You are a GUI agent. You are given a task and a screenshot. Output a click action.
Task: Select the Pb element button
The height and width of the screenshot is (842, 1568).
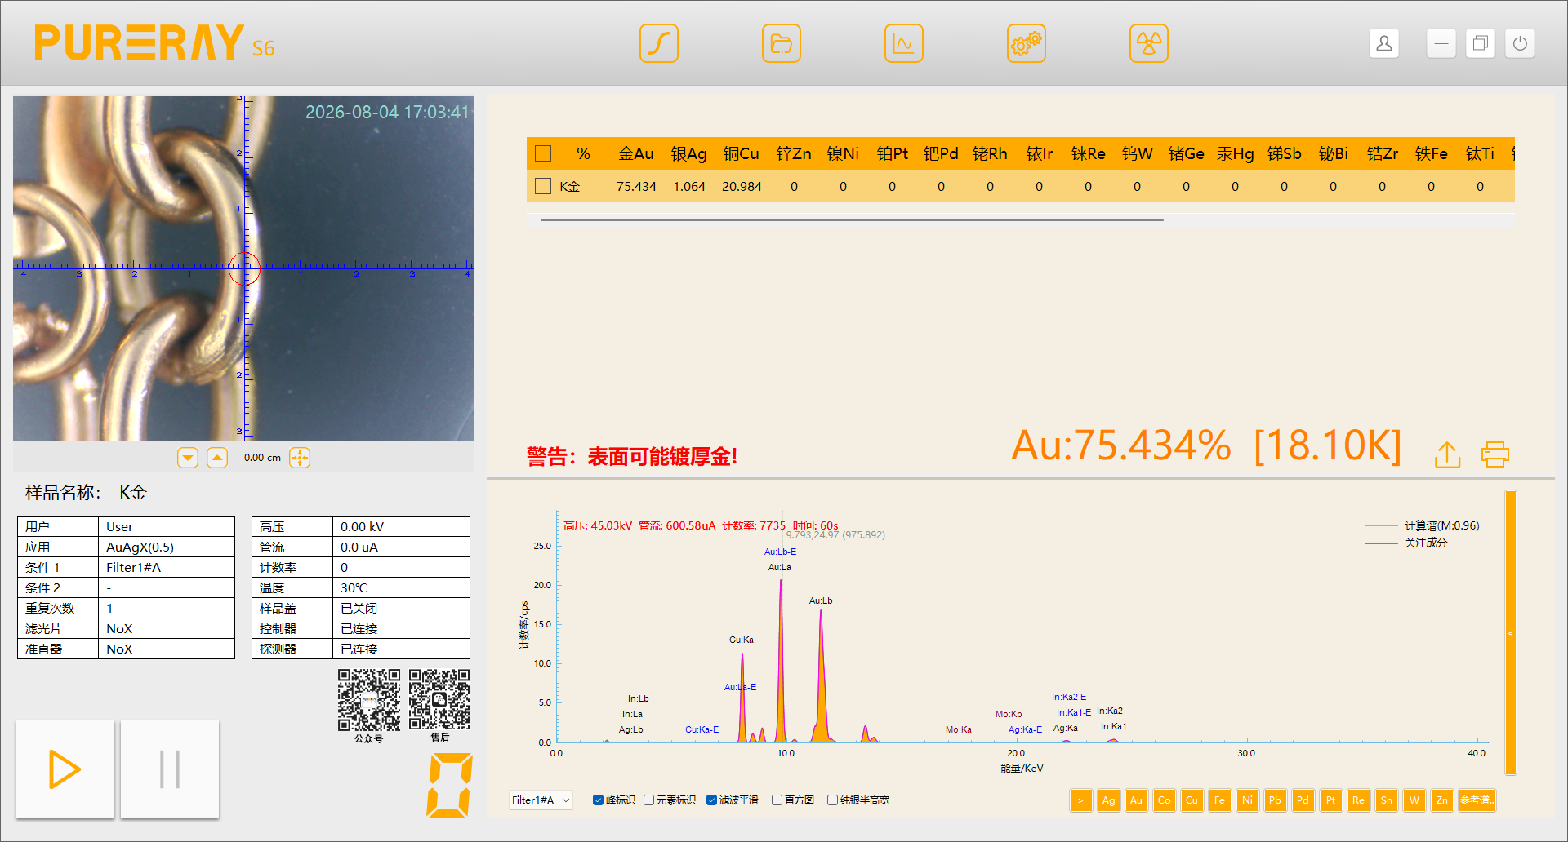click(1275, 800)
